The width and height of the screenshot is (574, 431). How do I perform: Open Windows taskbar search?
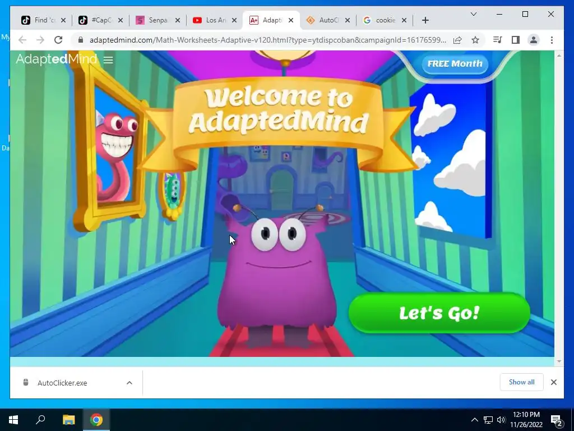click(x=40, y=420)
